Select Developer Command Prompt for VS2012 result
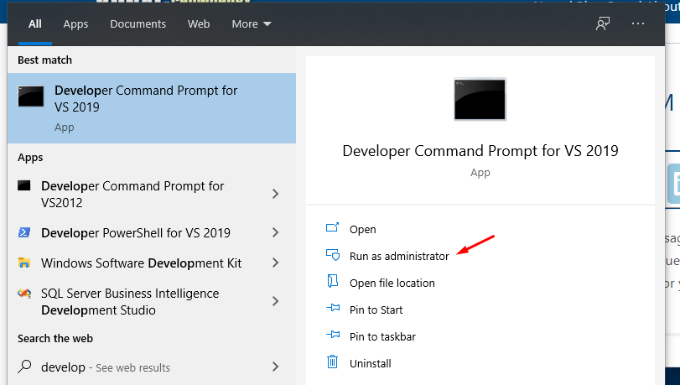 click(152, 194)
